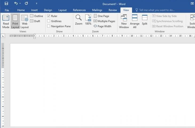
Task: Click the first line indent marker on ruler
Action: coord(34,35)
